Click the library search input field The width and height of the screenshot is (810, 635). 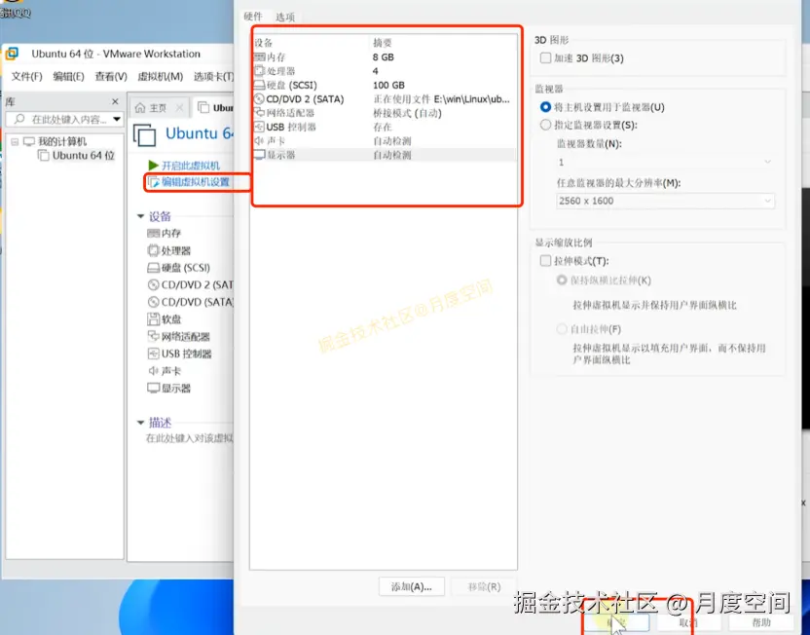65,120
